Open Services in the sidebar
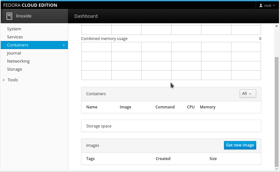This screenshot has width=280, height=172. click(x=15, y=37)
